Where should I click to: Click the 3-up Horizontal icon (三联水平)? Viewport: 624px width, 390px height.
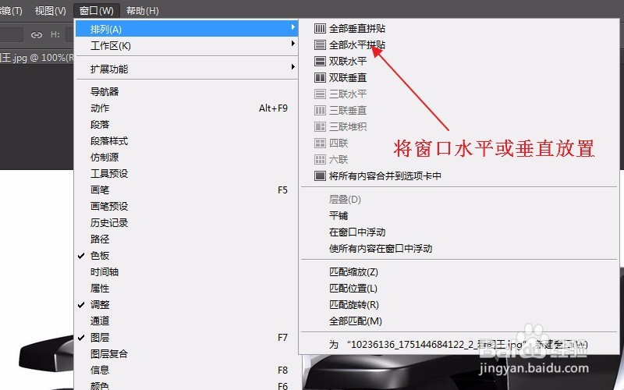(x=320, y=94)
